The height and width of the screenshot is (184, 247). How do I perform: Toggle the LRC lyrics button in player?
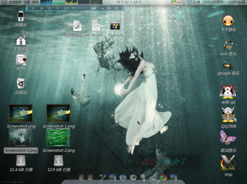94,8
